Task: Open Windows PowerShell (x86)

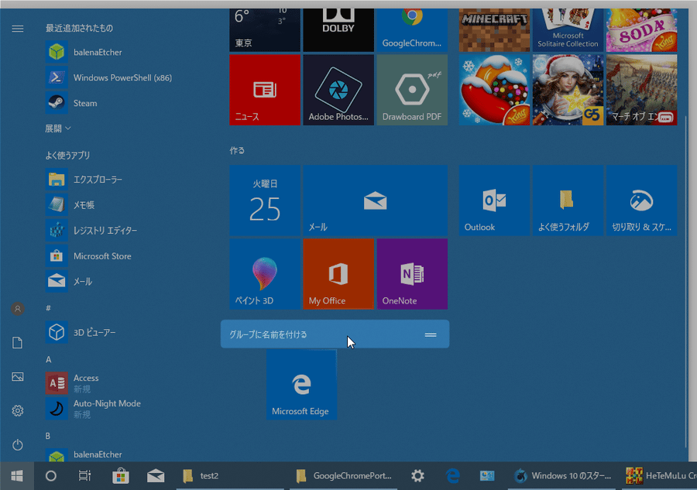Action: (109, 77)
